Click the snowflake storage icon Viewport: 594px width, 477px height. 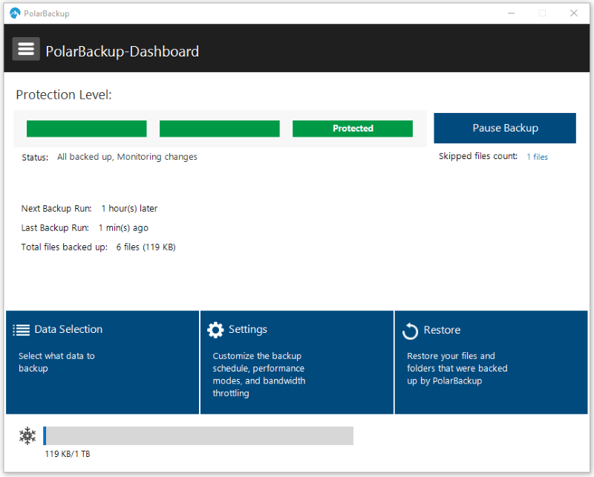pyautogui.click(x=27, y=436)
